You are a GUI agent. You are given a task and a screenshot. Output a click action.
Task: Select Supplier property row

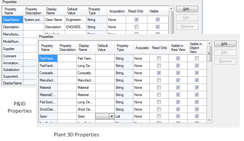13,49
